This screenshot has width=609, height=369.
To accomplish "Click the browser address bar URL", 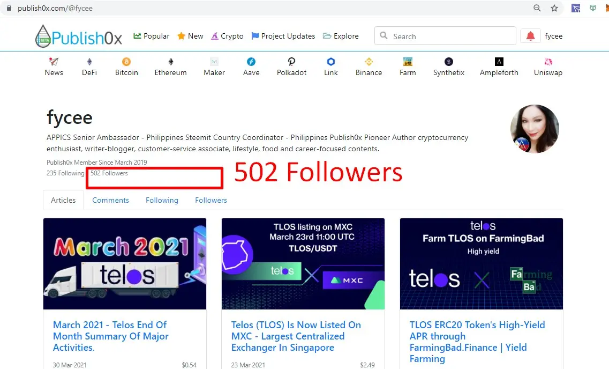I will tap(55, 8).
